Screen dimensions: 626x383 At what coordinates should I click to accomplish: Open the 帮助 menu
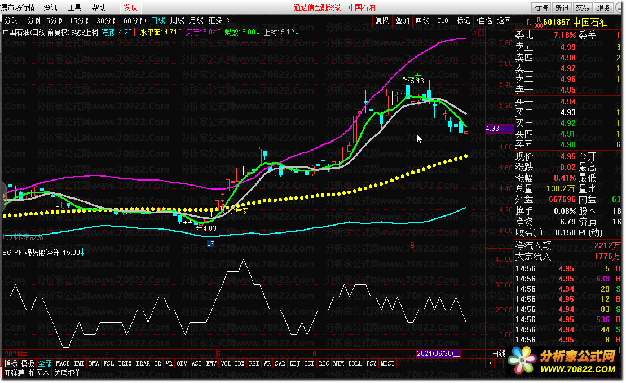pos(99,7)
